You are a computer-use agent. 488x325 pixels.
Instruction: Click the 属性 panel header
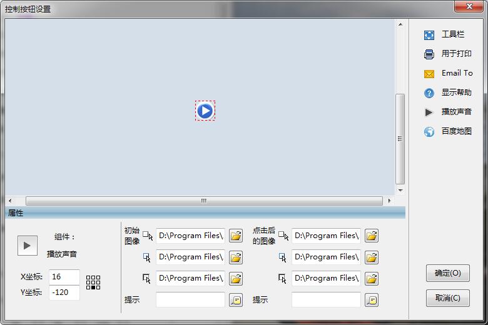[205, 212]
